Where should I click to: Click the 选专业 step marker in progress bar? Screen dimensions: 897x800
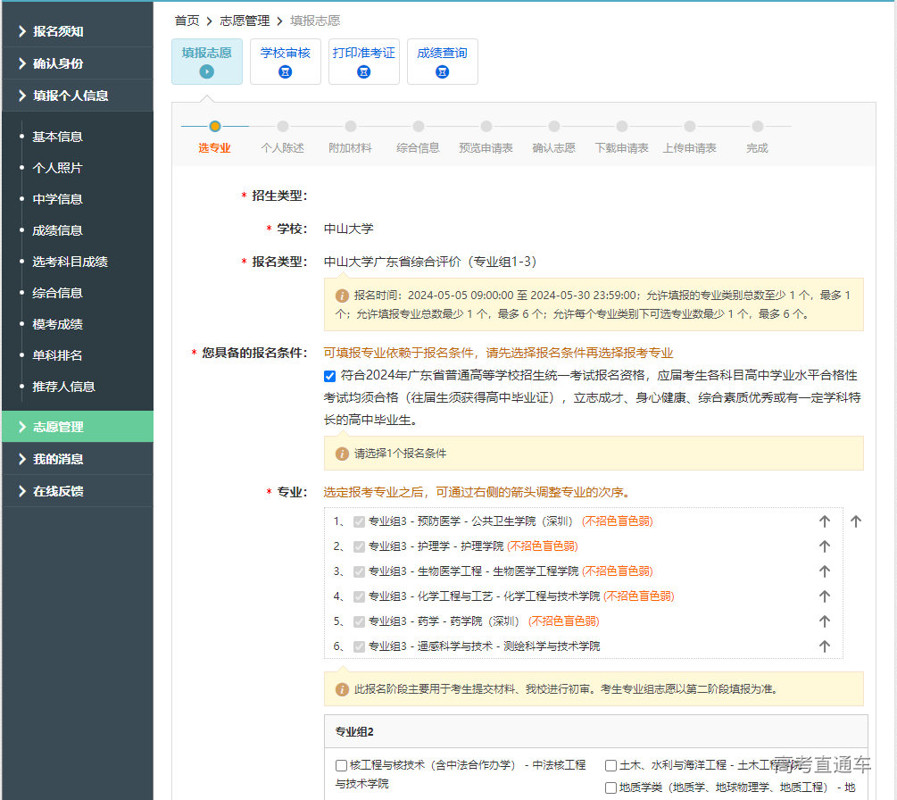[215, 127]
